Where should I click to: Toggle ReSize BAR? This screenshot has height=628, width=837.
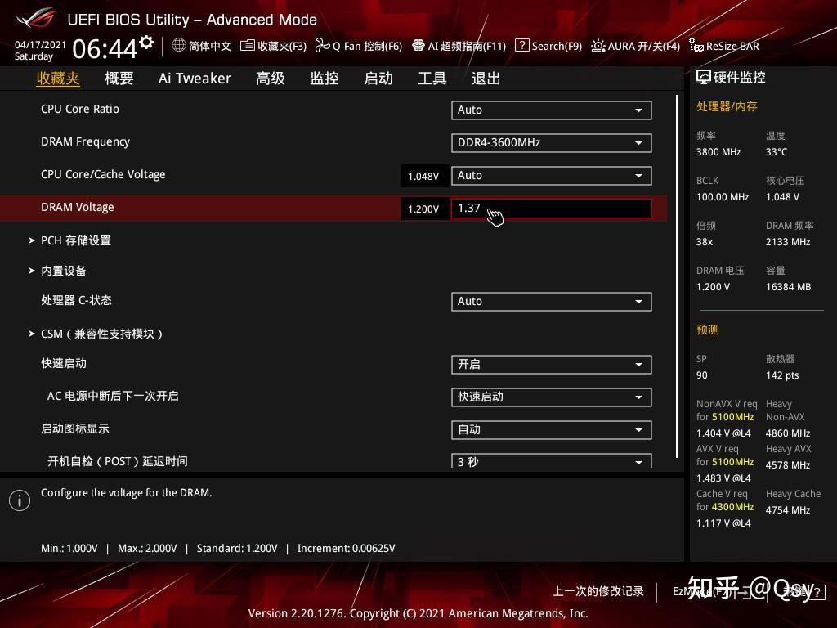tap(724, 46)
